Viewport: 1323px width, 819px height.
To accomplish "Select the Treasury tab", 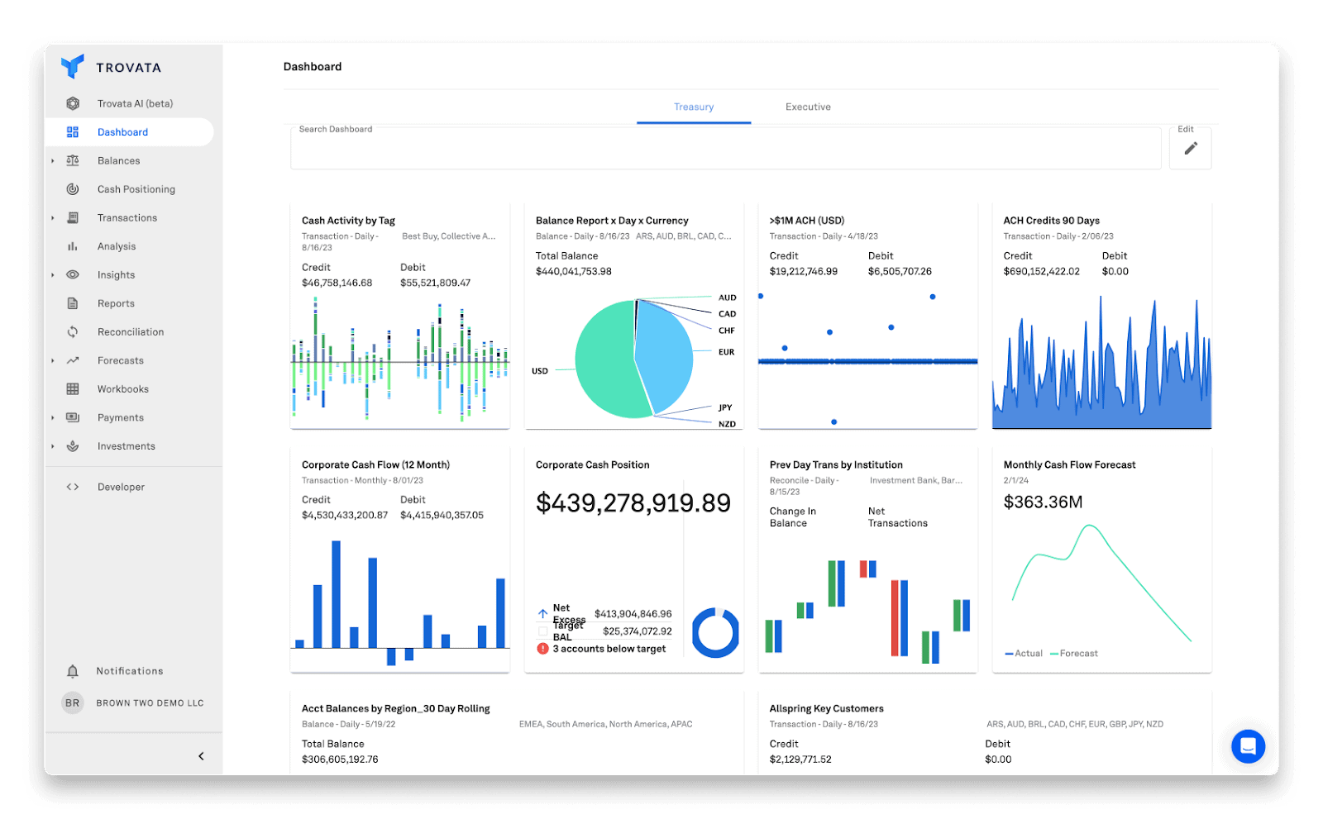I will tap(693, 106).
